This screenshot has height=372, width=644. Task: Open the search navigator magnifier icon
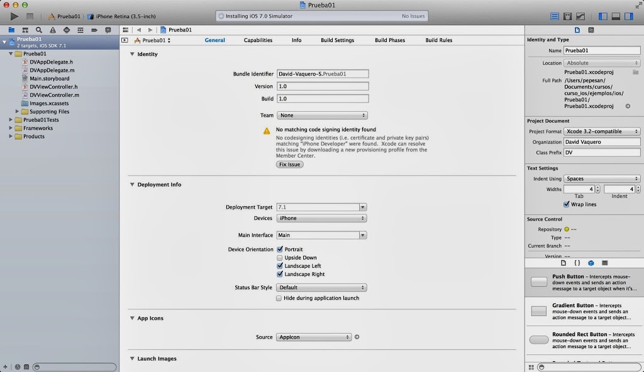tap(39, 30)
